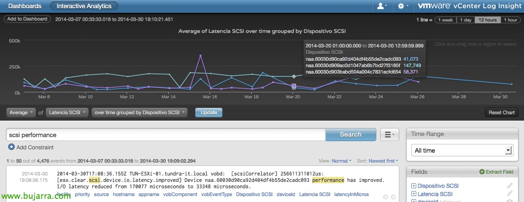Click the arrow icon on first event
Image resolution: width=524 pixels, height=202 pixels.
(393, 197)
